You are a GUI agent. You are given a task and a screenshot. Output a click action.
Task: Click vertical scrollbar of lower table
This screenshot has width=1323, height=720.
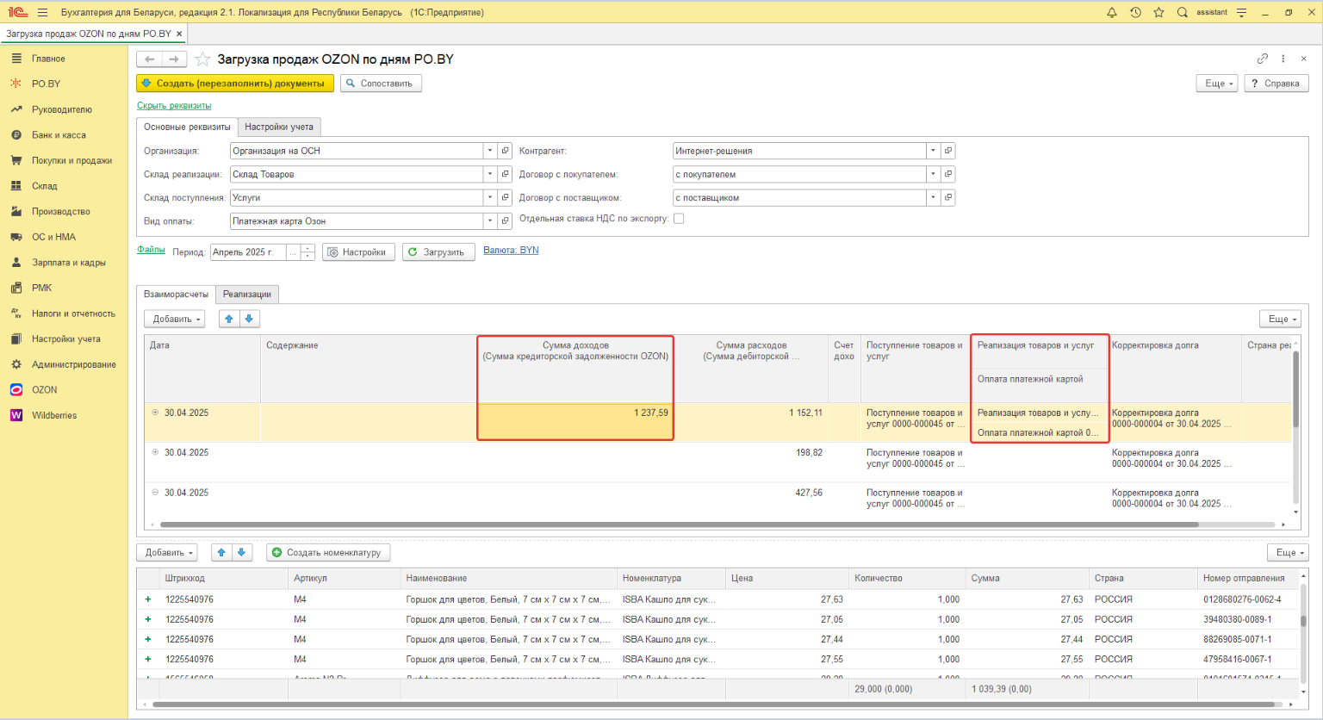[1303, 620]
